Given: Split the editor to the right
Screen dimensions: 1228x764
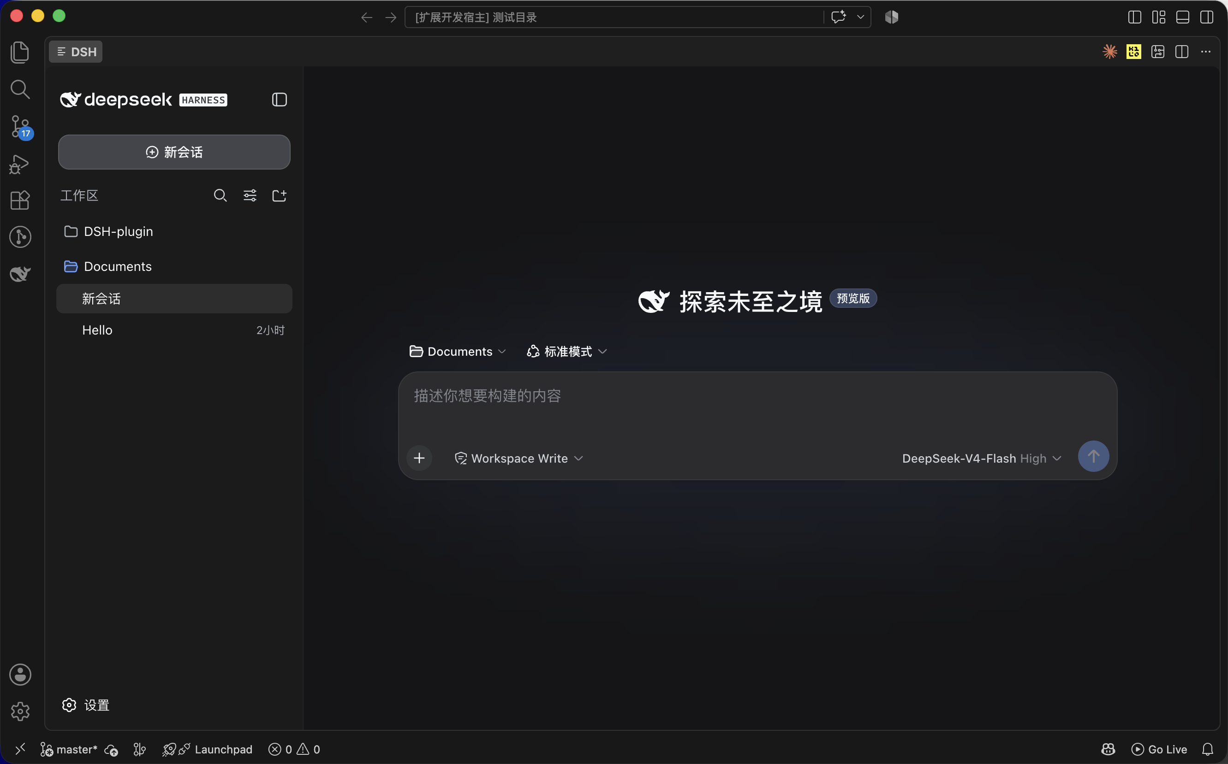Looking at the screenshot, I should pyautogui.click(x=1181, y=52).
